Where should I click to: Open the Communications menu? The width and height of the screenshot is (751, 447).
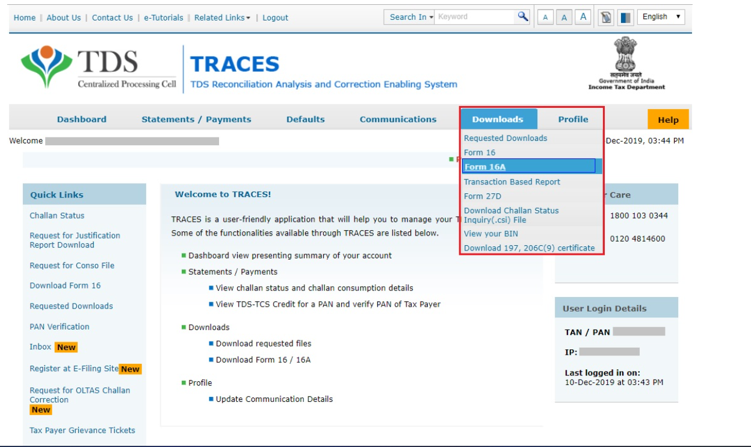(x=398, y=119)
